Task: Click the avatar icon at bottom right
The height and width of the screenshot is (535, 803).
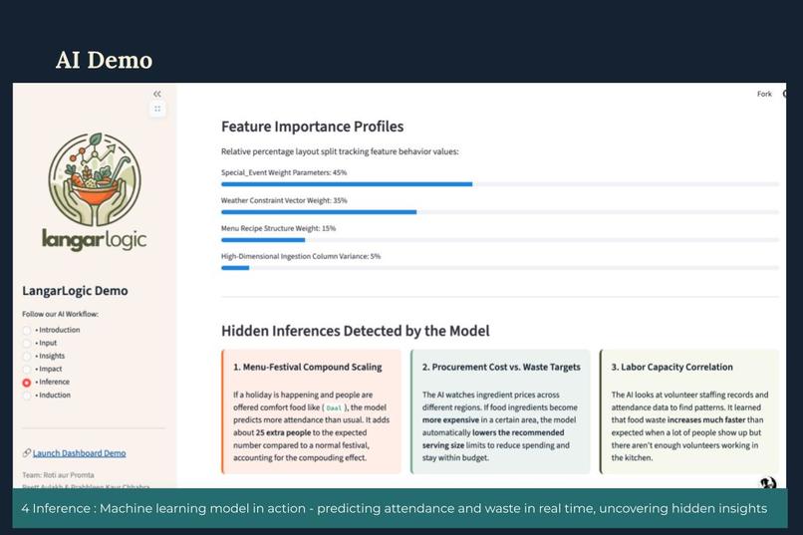Action: tap(768, 483)
